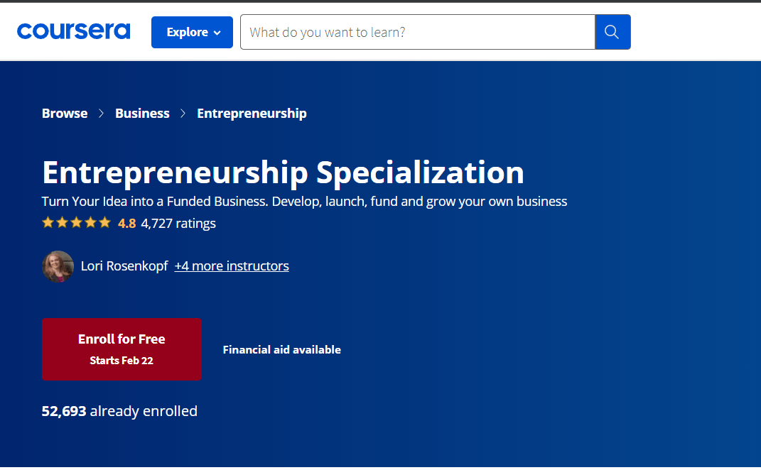
Task: Click Enroll for Free
Action: pos(121,349)
